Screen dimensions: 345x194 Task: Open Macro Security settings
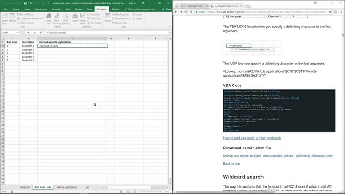point(26,23)
